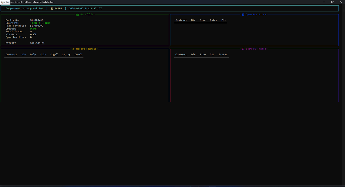Image resolution: width=345 pixels, height=187 pixels.
Task: Click Contract header in Recent Signals table
Action: pyautogui.click(x=11, y=55)
